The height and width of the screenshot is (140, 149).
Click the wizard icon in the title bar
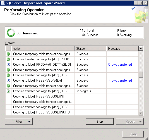point(3,3)
